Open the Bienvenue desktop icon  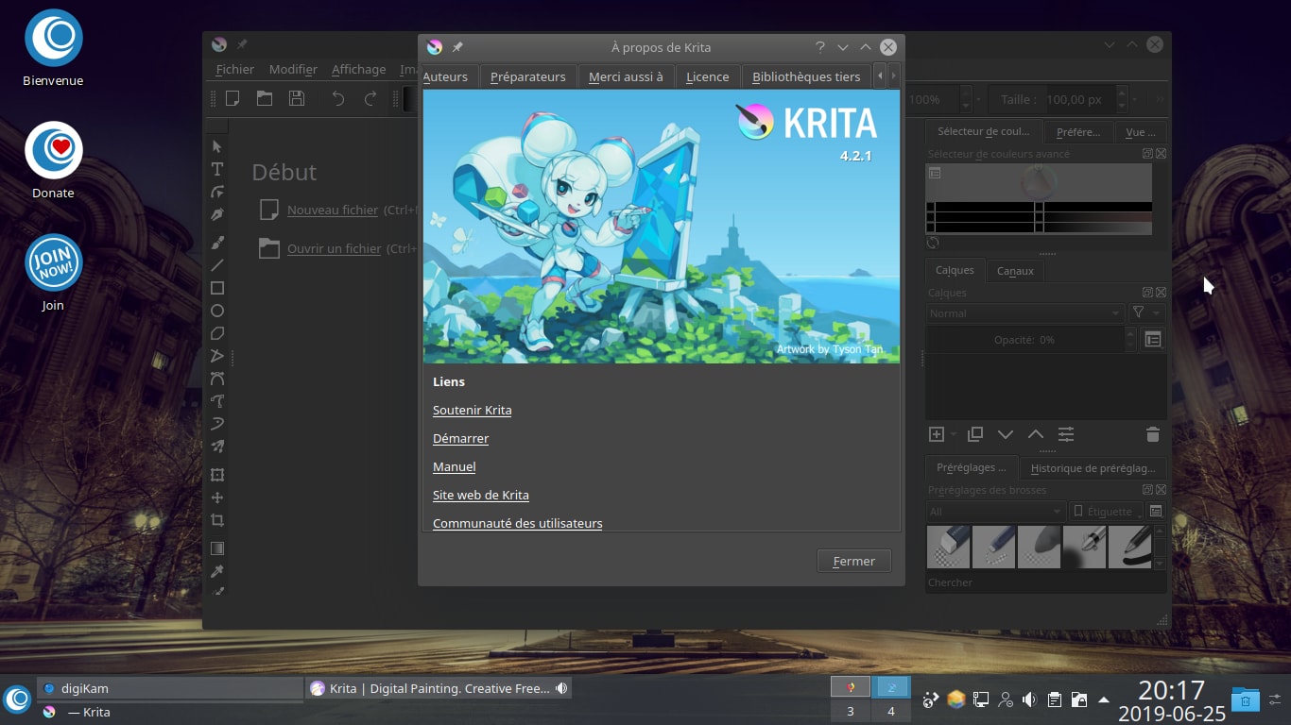click(53, 48)
